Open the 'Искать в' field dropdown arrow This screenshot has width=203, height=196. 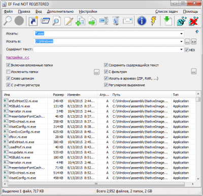tap(181, 42)
